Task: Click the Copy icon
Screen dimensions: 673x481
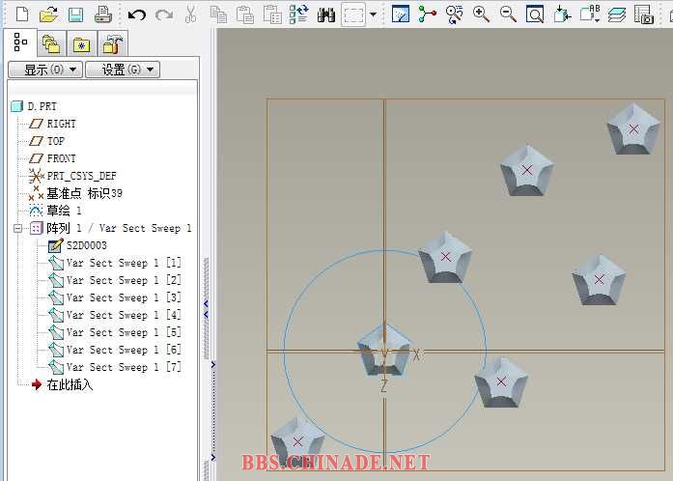Action: point(218,14)
